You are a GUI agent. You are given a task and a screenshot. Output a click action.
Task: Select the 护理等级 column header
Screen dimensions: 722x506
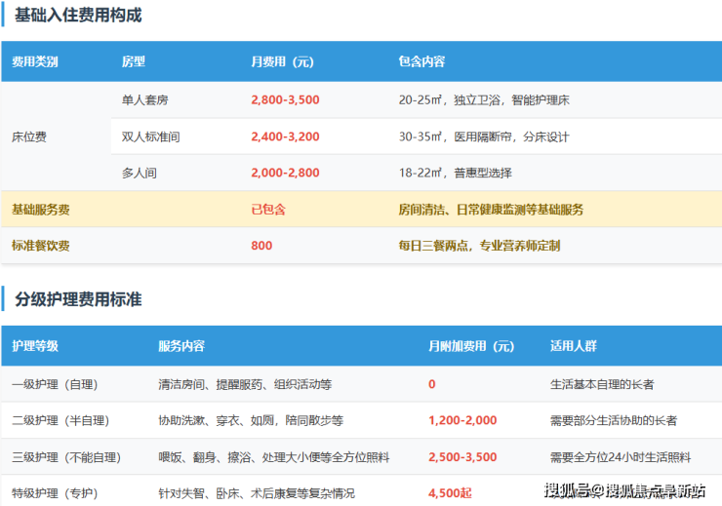tap(35, 346)
